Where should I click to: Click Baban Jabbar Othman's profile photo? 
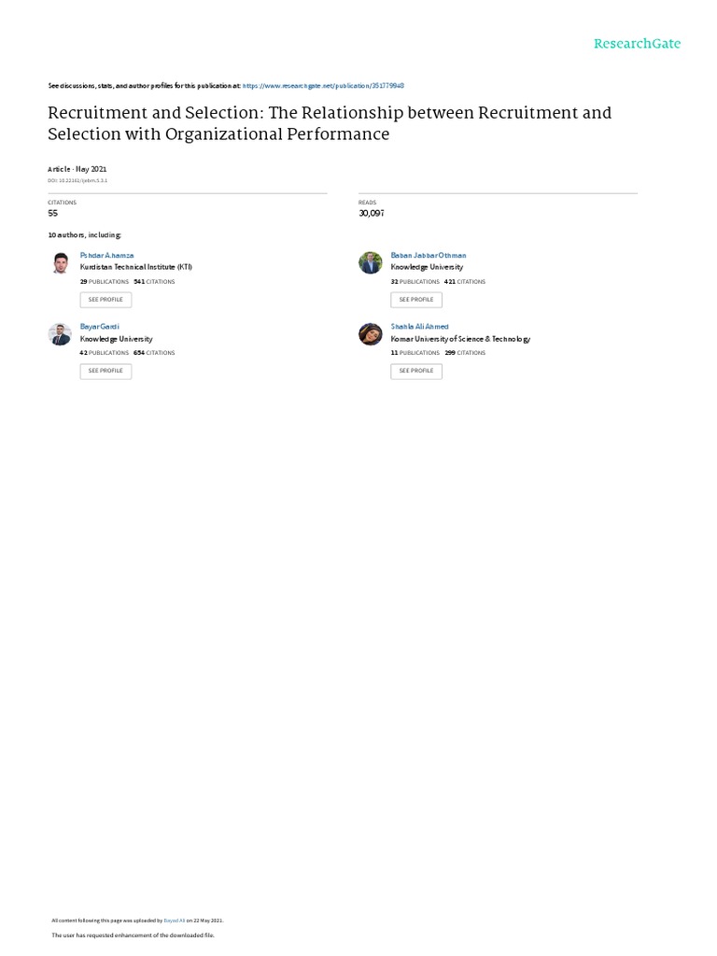(370, 263)
